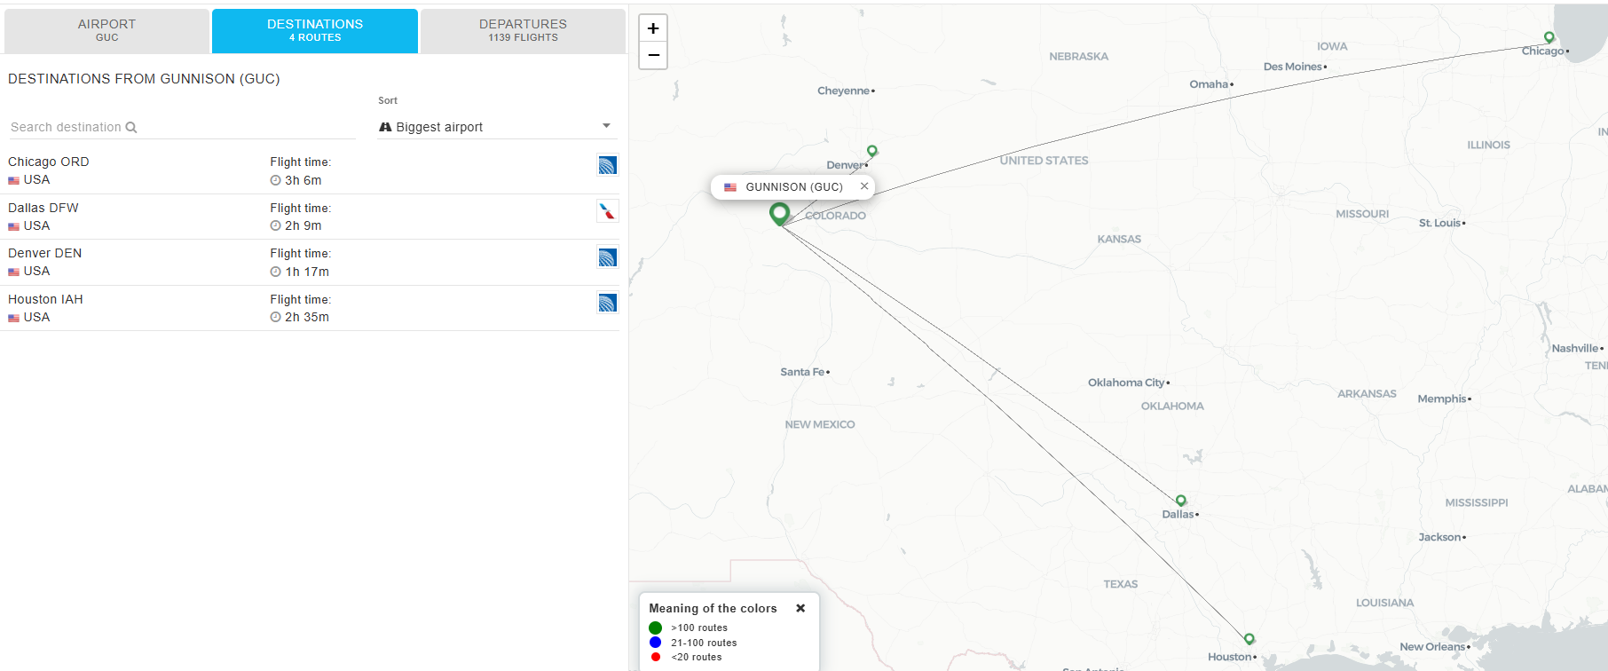Image resolution: width=1608 pixels, height=671 pixels.
Task: Click the Denver airport map marker
Action: click(x=872, y=151)
